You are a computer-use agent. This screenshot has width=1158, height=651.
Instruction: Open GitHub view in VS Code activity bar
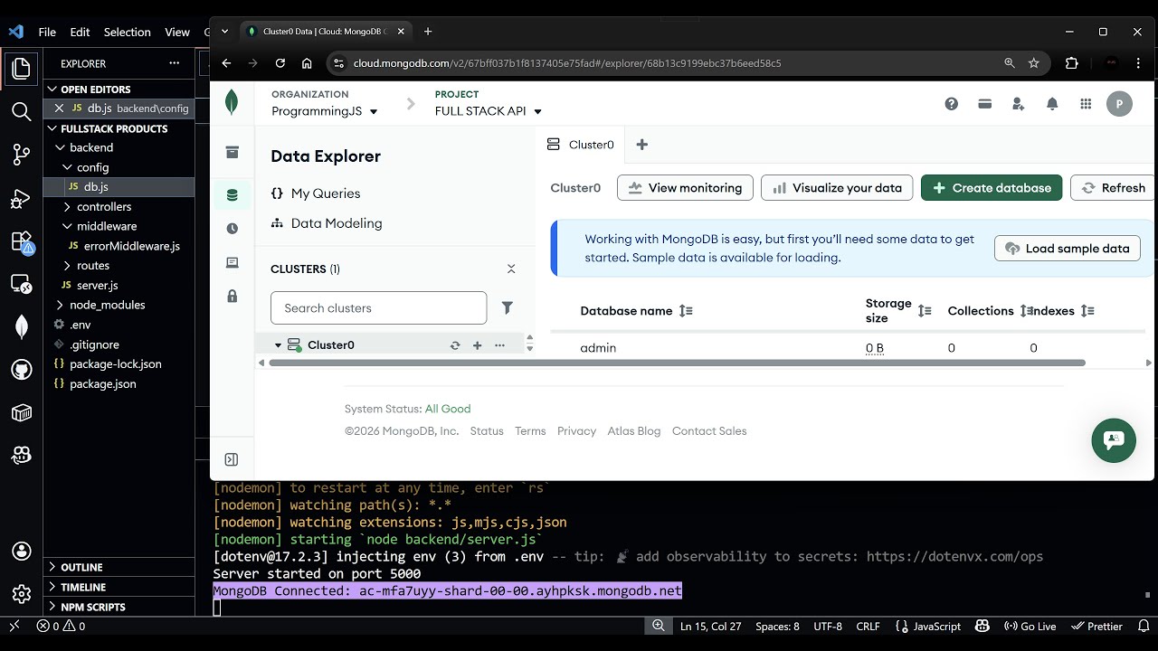click(21, 371)
